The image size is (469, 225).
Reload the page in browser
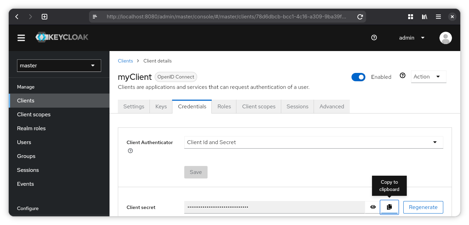pos(360,17)
